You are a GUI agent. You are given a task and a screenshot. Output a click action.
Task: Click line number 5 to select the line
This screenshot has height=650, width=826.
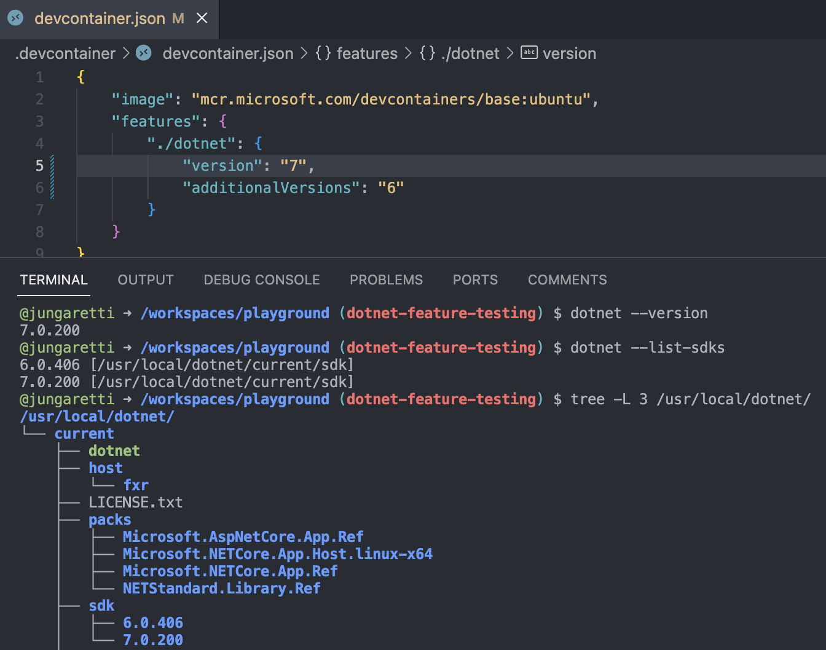click(x=39, y=165)
